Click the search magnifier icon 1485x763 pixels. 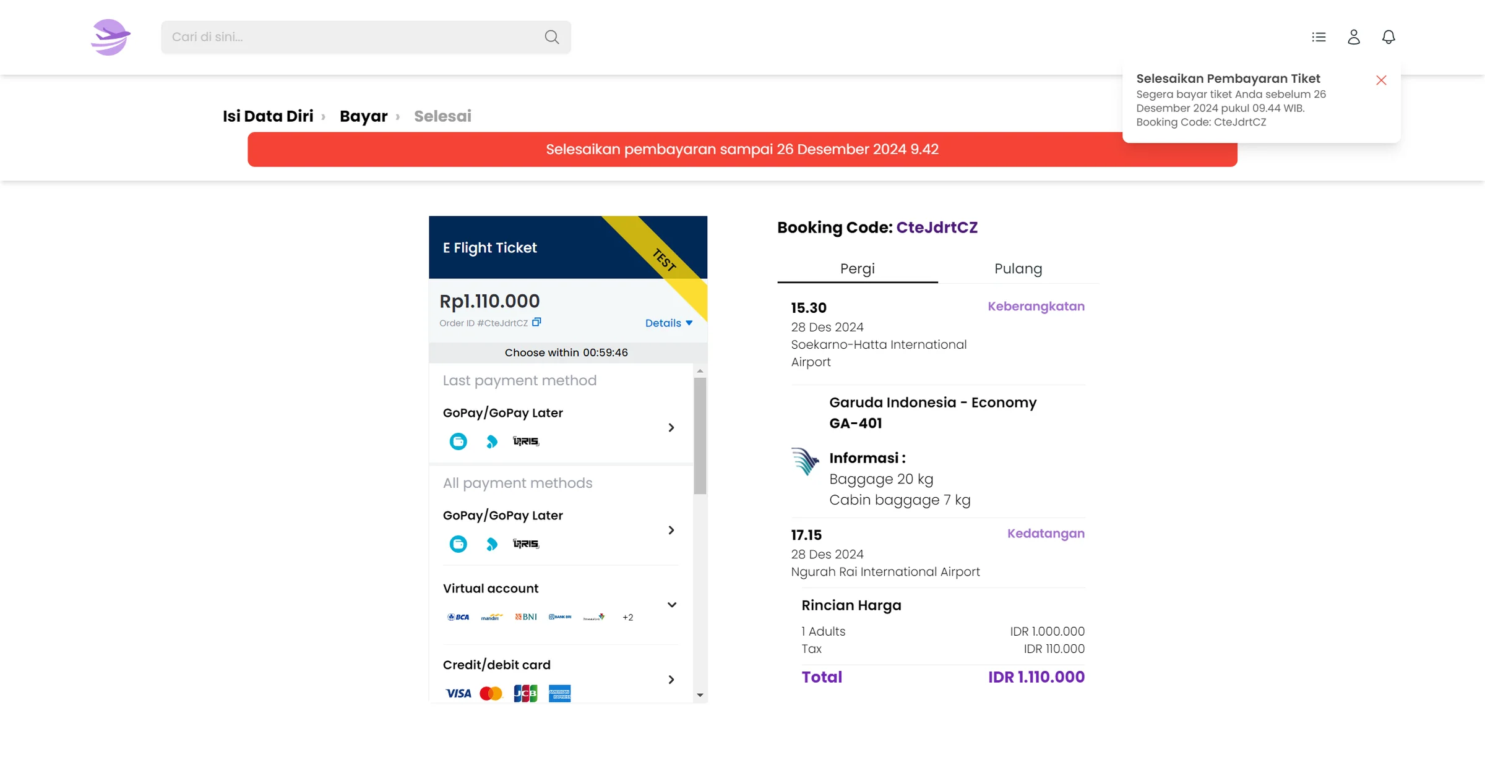[x=552, y=37]
